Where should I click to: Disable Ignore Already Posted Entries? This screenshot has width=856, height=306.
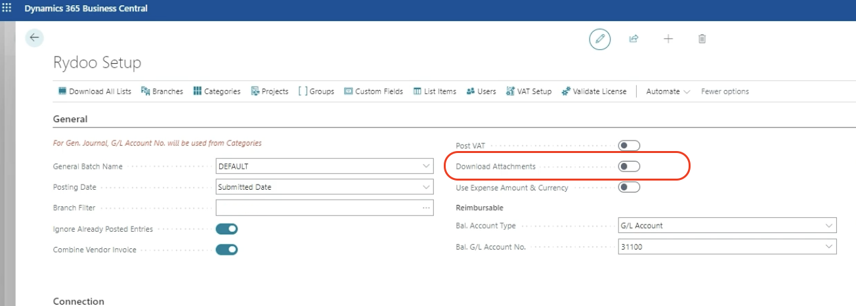click(x=226, y=229)
